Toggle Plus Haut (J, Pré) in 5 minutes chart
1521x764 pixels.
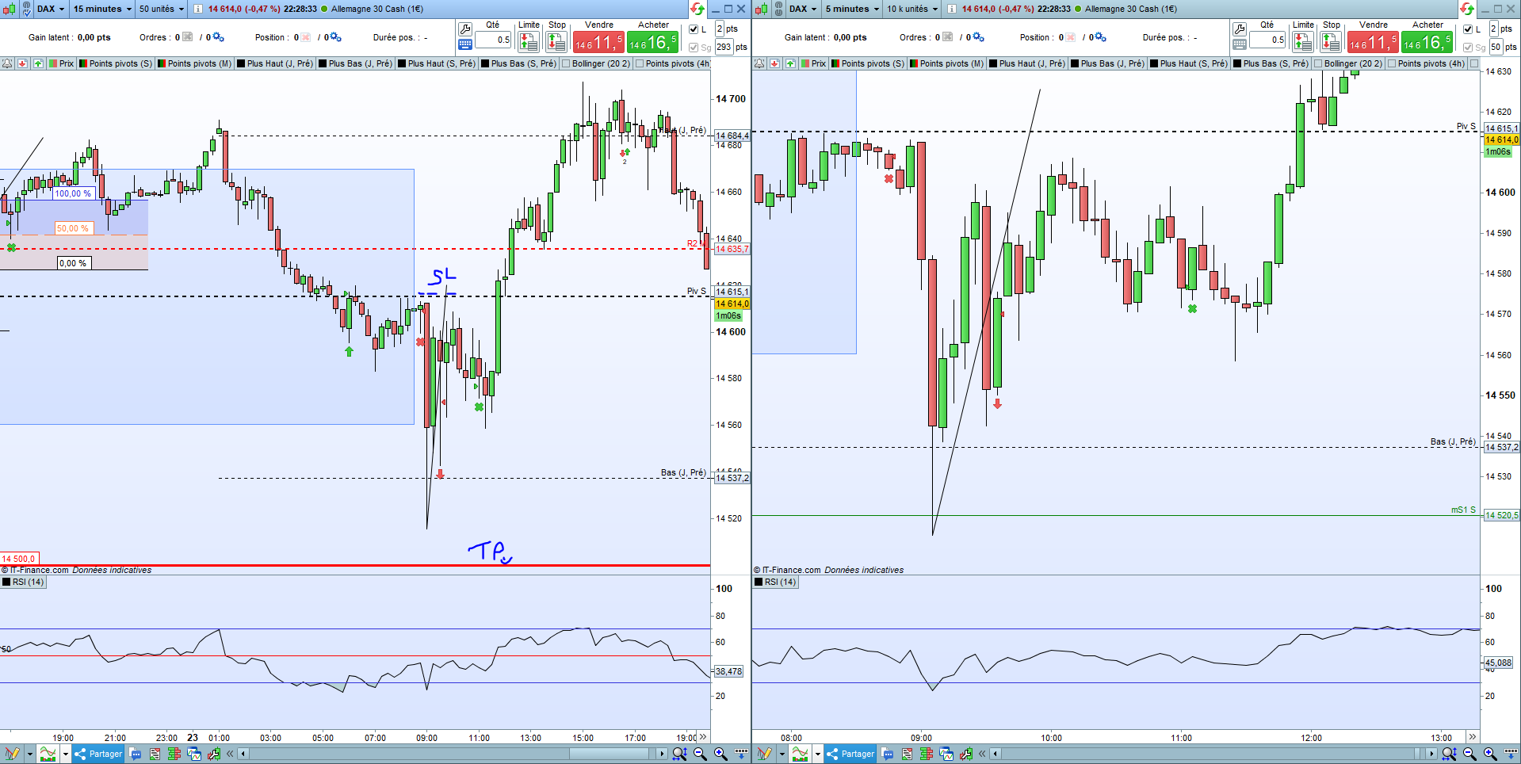click(1026, 63)
